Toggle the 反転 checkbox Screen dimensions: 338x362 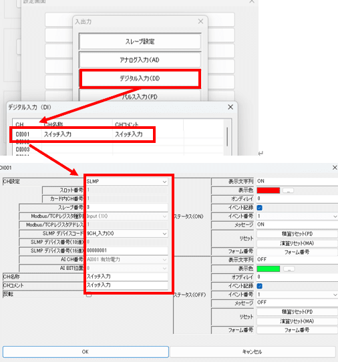pos(89,295)
